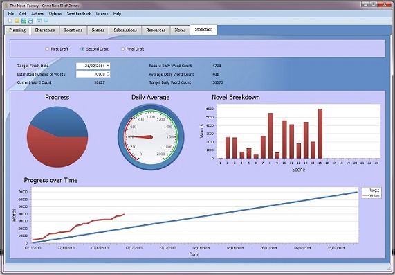The image size is (395, 275).
Task: Click the Average Daily Word Count label
Action: click(172, 74)
